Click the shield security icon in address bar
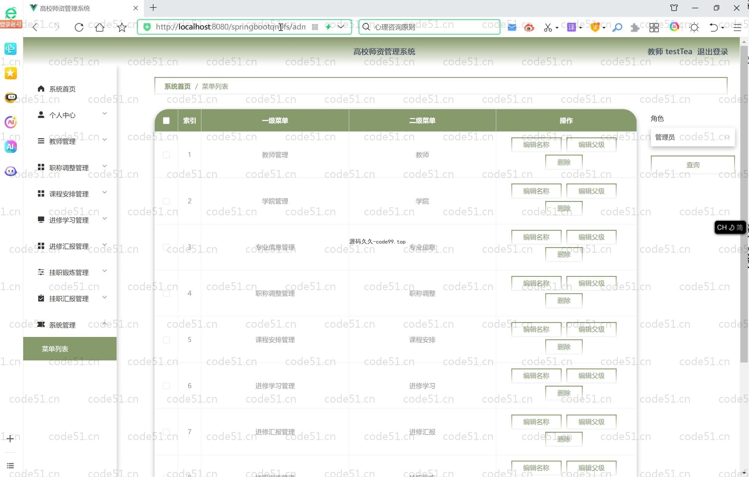Image resolution: width=749 pixels, height=477 pixels. coord(147,27)
